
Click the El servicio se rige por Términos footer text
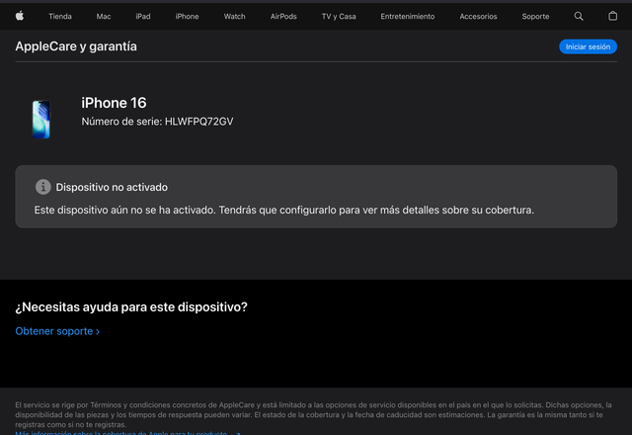click(x=313, y=415)
